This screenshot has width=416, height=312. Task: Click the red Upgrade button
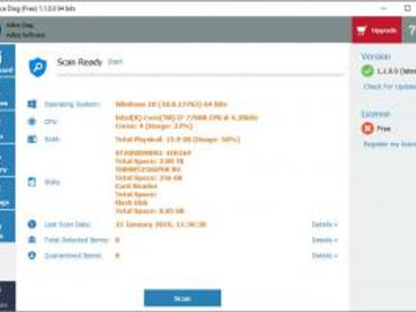point(376,30)
